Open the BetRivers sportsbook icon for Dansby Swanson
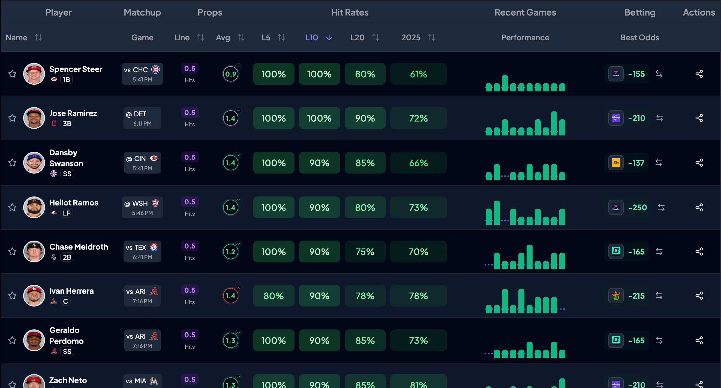The height and width of the screenshot is (388, 721). click(616, 162)
